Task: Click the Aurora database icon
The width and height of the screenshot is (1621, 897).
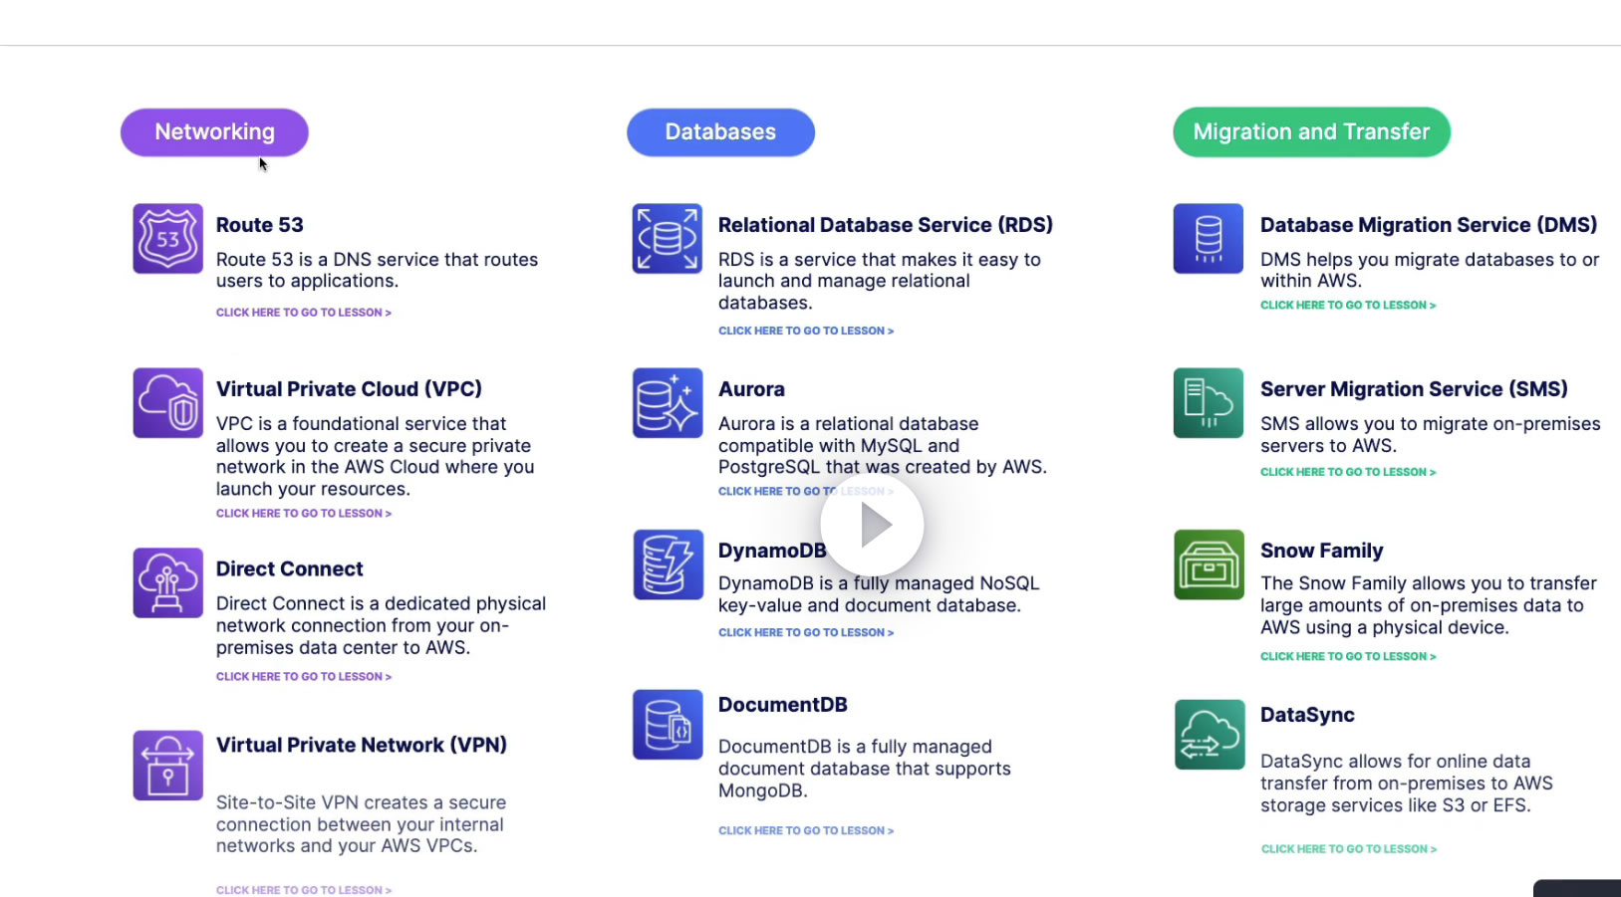Action: coord(668,403)
